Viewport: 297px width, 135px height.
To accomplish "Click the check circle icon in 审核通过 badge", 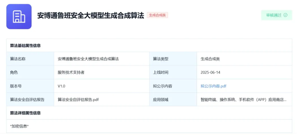I will [x=286, y=15].
